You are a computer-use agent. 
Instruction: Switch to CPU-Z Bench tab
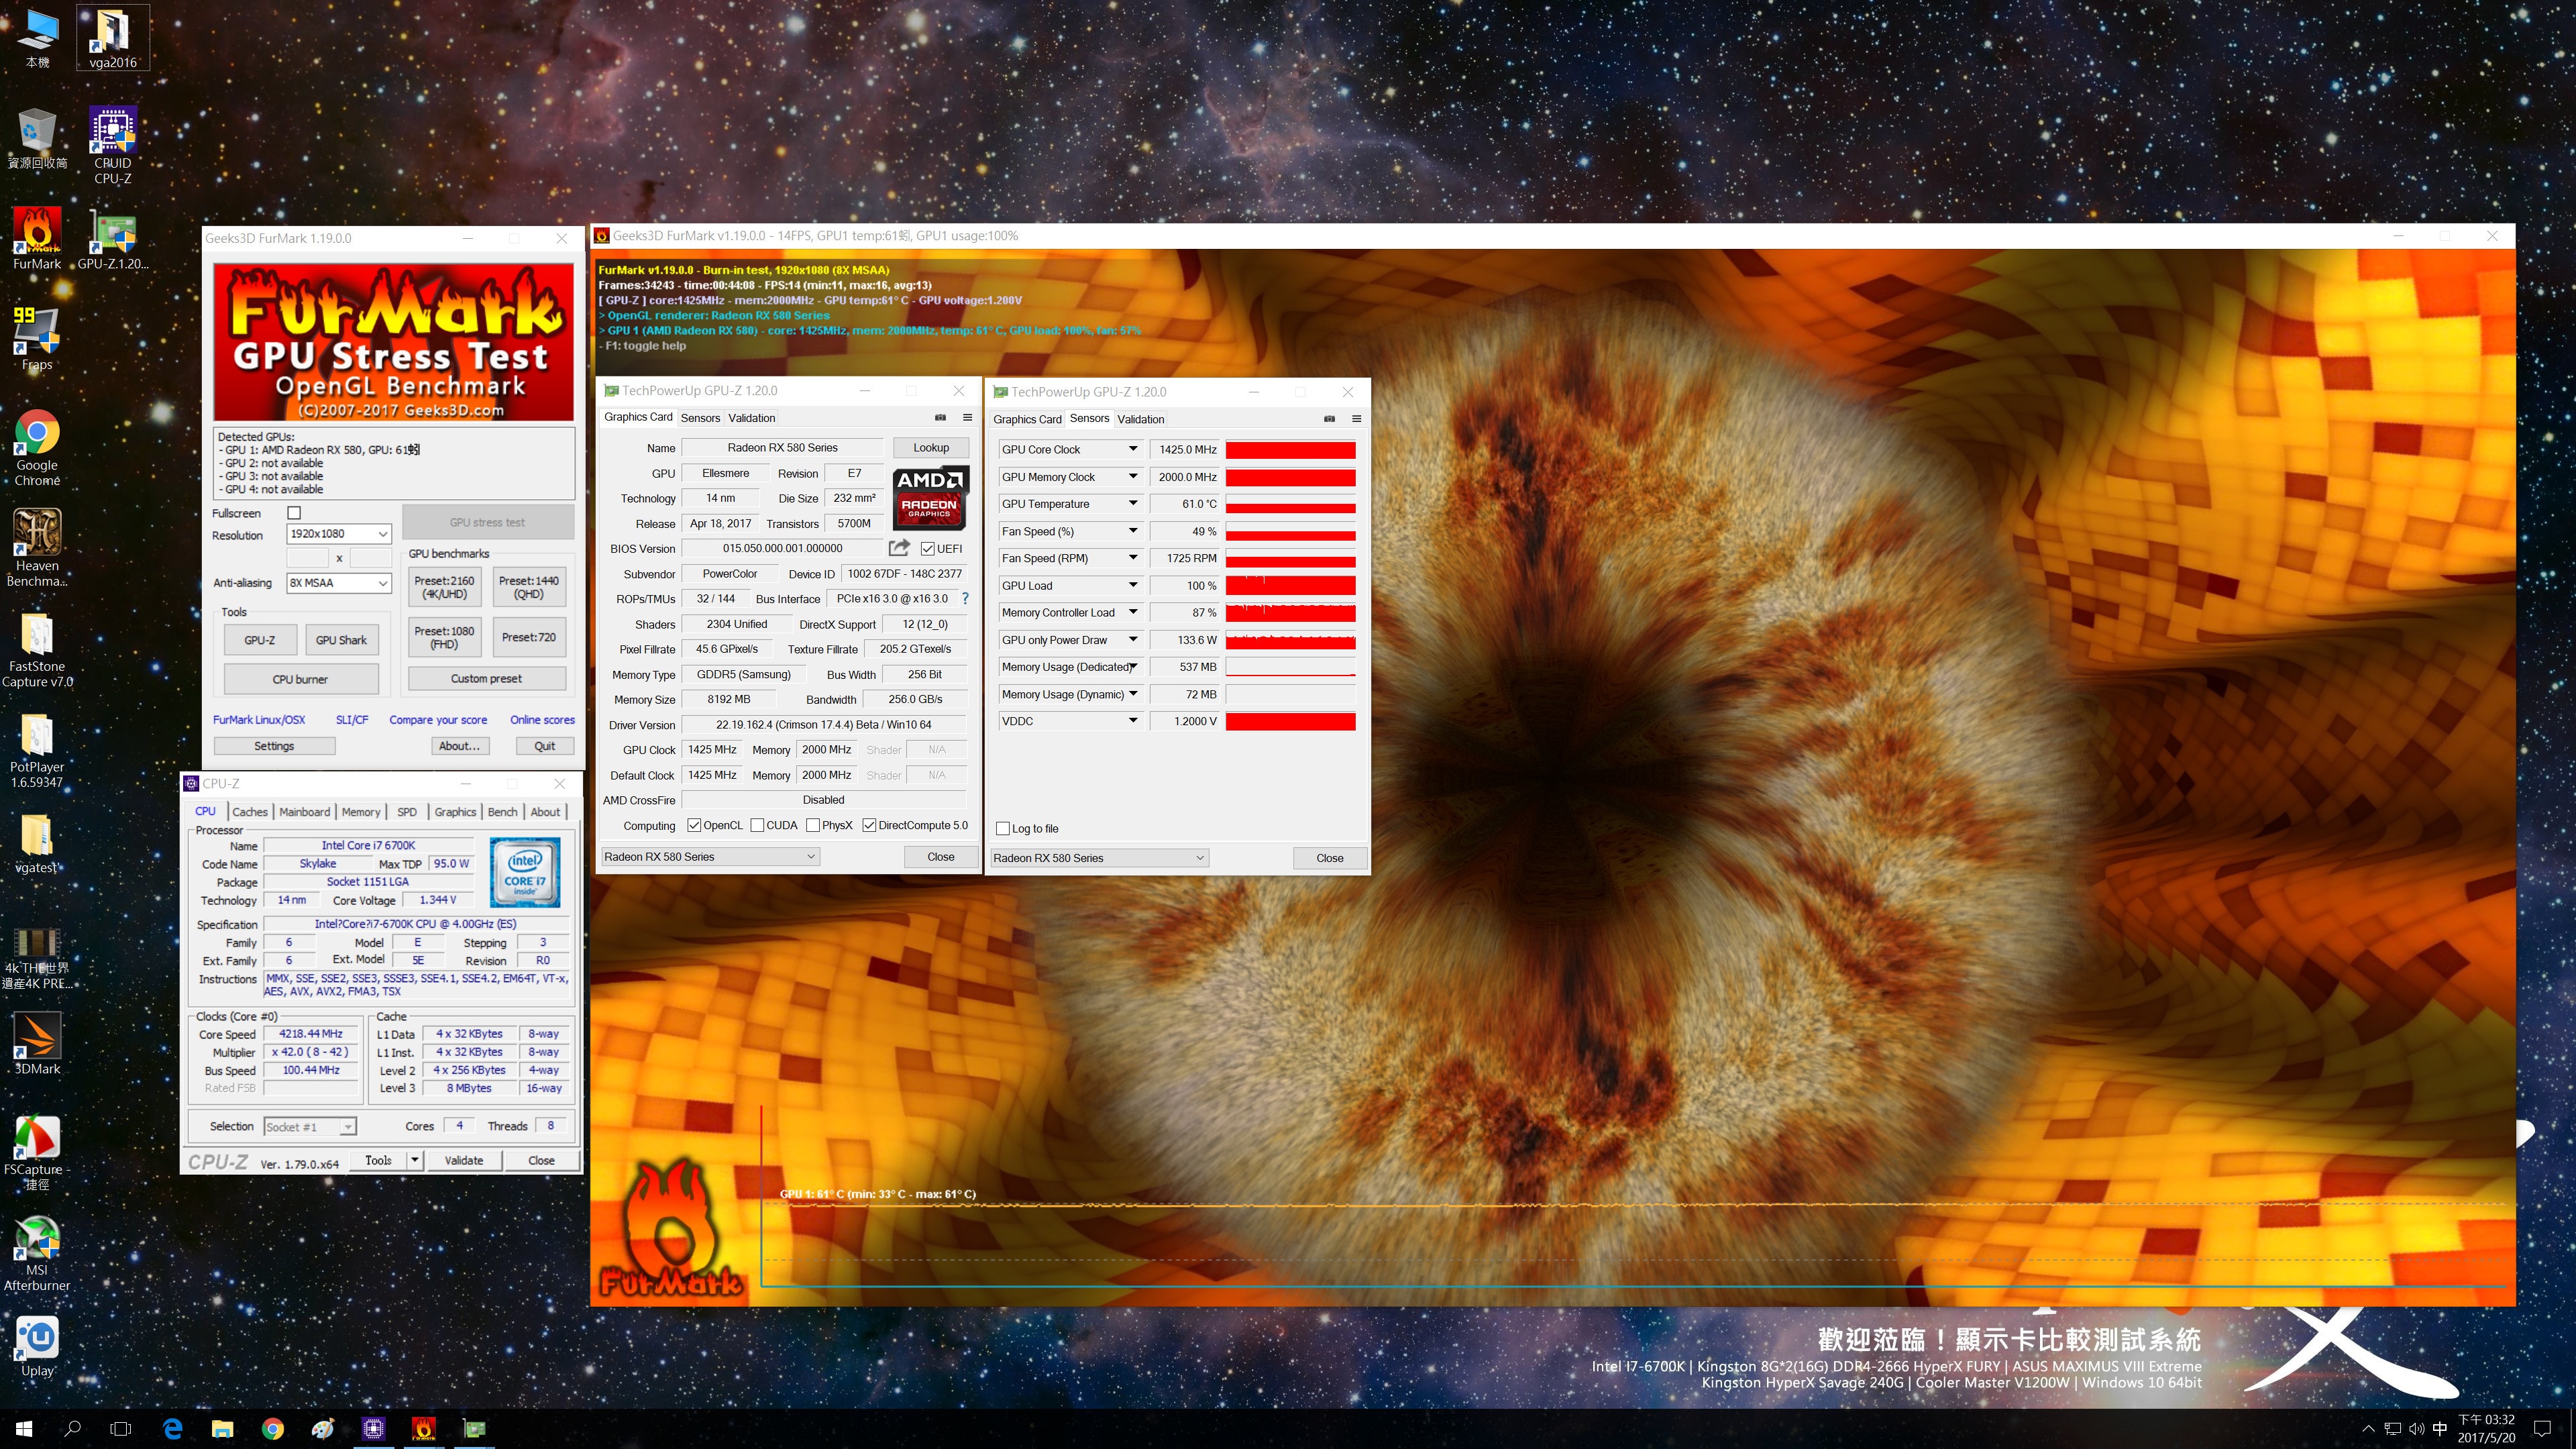click(502, 812)
